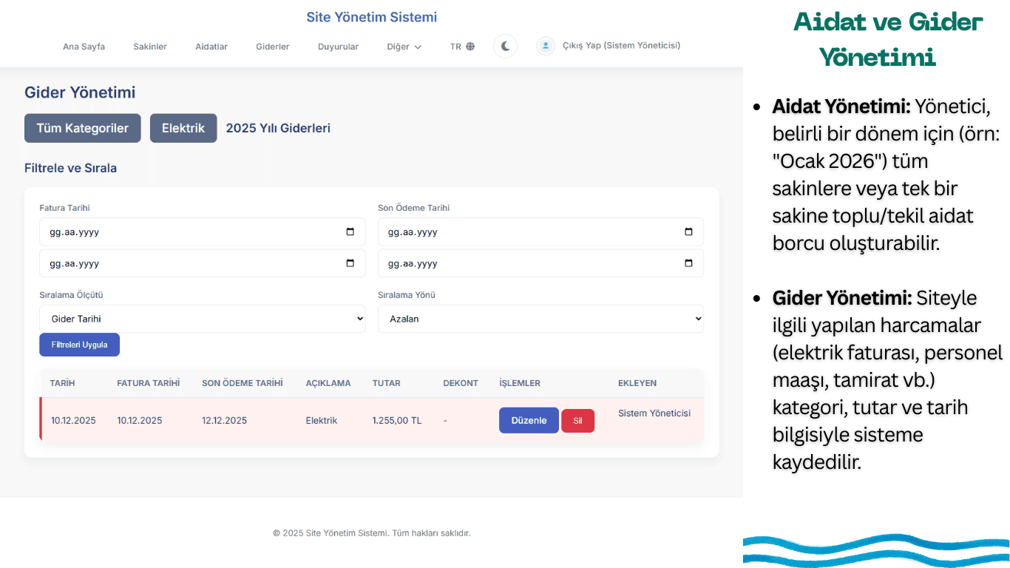The height and width of the screenshot is (568, 1010).
Task: Click the Site Yönetim Sistemi title link
Action: click(x=372, y=17)
